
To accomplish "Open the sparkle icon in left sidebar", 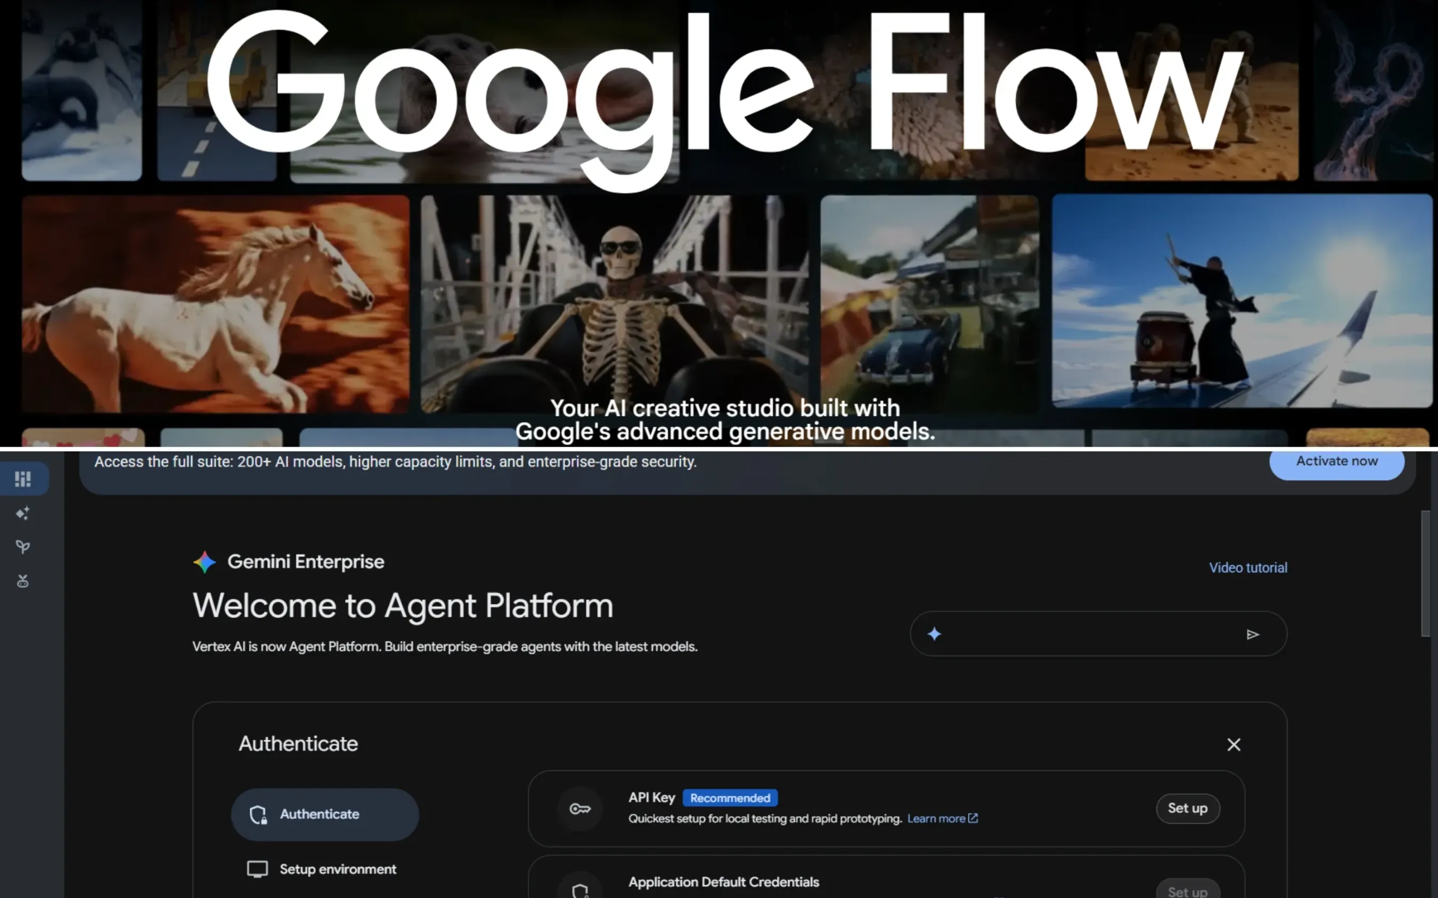I will tap(22, 513).
